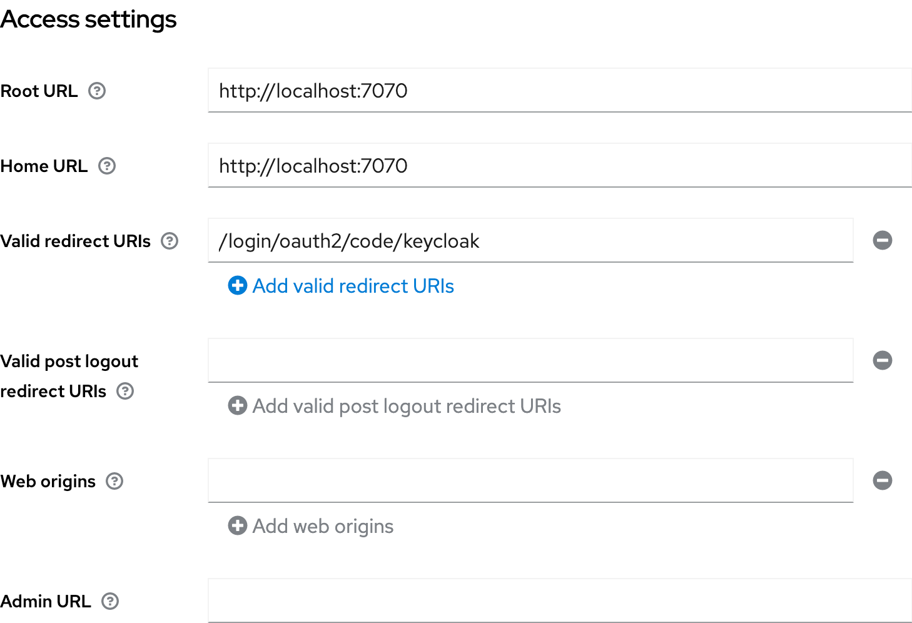
Task: Show help for Valid post logout redirect URIs
Action: pos(126,392)
